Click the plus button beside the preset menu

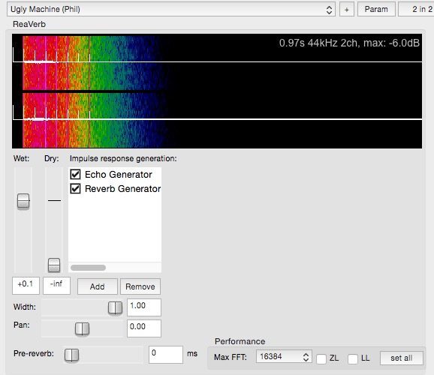point(347,10)
